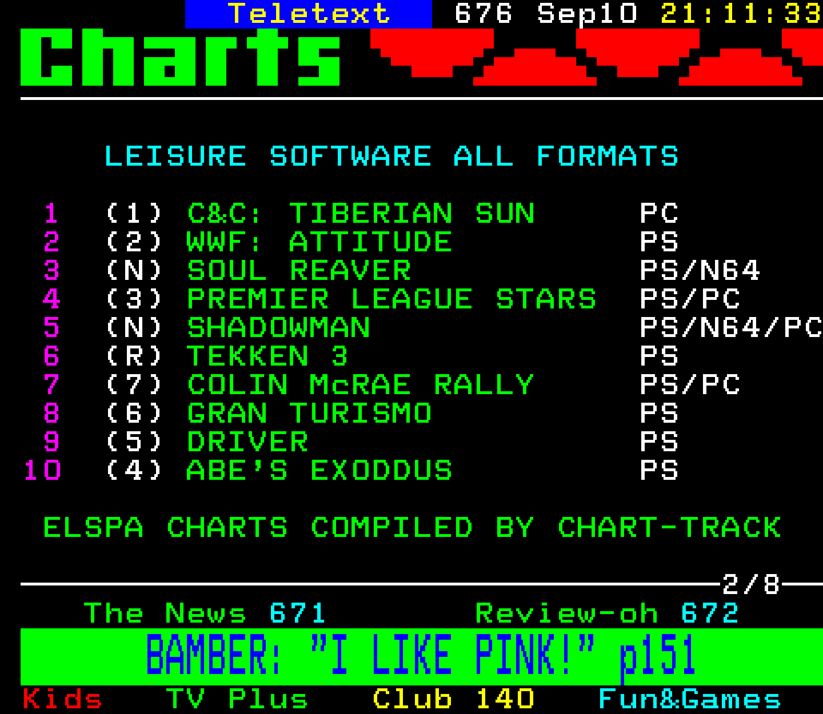
Task: Click the (N) new-entry marker for Soul Reaver
Action: pos(134,271)
